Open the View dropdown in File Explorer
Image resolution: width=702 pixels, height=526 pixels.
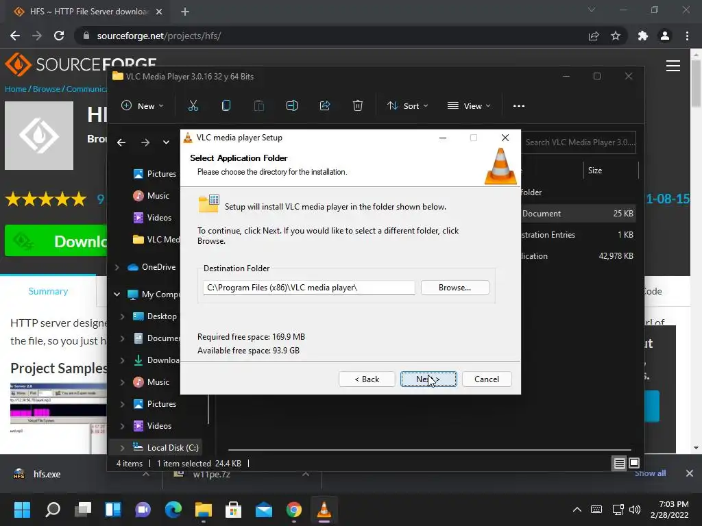point(469,105)
